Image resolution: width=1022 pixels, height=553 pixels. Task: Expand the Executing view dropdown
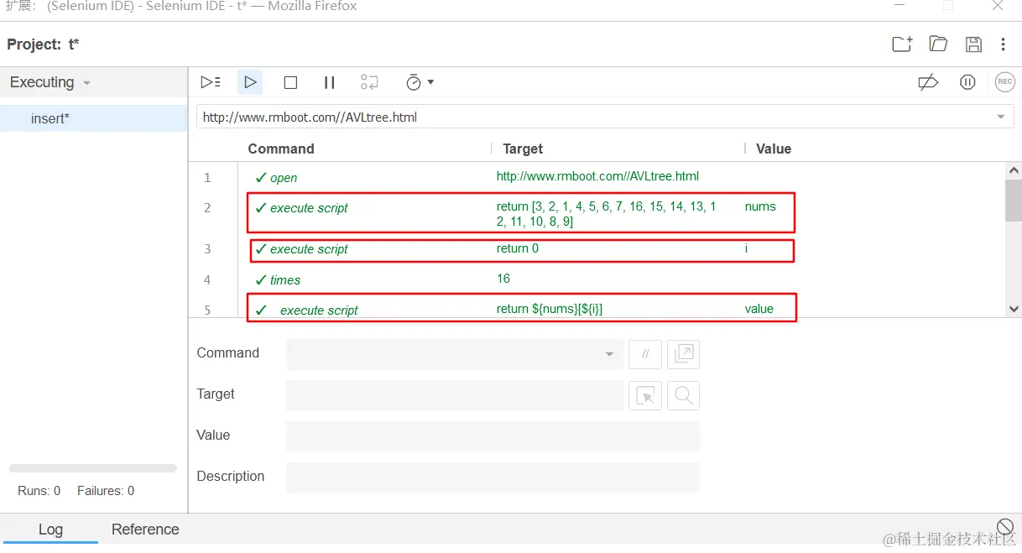pos(50,82)
